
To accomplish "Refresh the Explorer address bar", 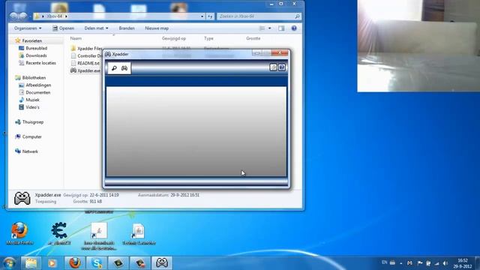I will 210,16.
